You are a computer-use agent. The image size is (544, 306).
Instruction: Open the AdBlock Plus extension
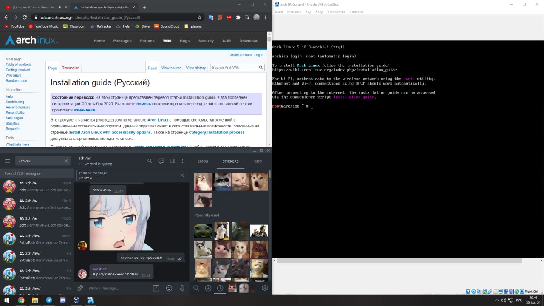tap(229, 17)
